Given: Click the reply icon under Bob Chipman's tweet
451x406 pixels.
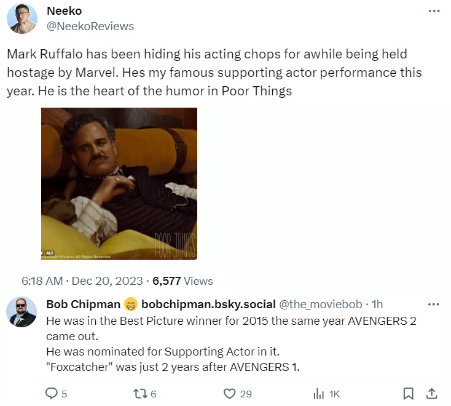Looking at the screenshot, I should (x=52, y=393).
